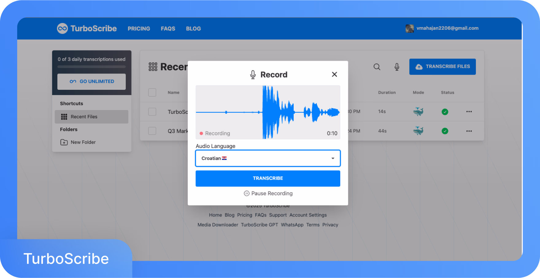Click the New Folder plus icon
Screen dimensions: 540x278
(x=64, y=142)
